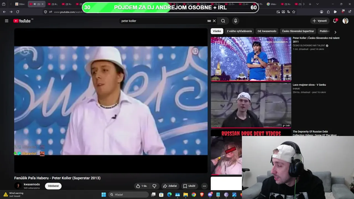
Task: Click the main video player
Action: pyautogui.click(x=111, y=101)
